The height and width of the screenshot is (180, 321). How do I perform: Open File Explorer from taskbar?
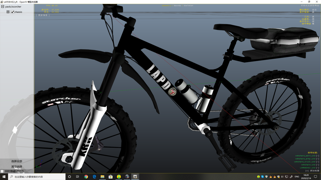(x=102, y=177)
